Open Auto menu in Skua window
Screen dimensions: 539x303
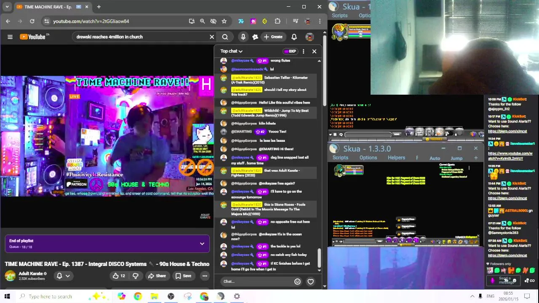pos(435,158)
